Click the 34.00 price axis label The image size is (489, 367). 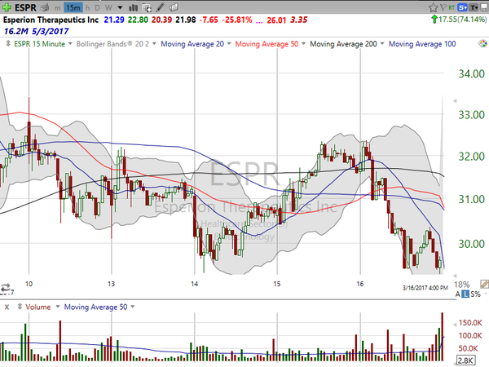point(472,74)
